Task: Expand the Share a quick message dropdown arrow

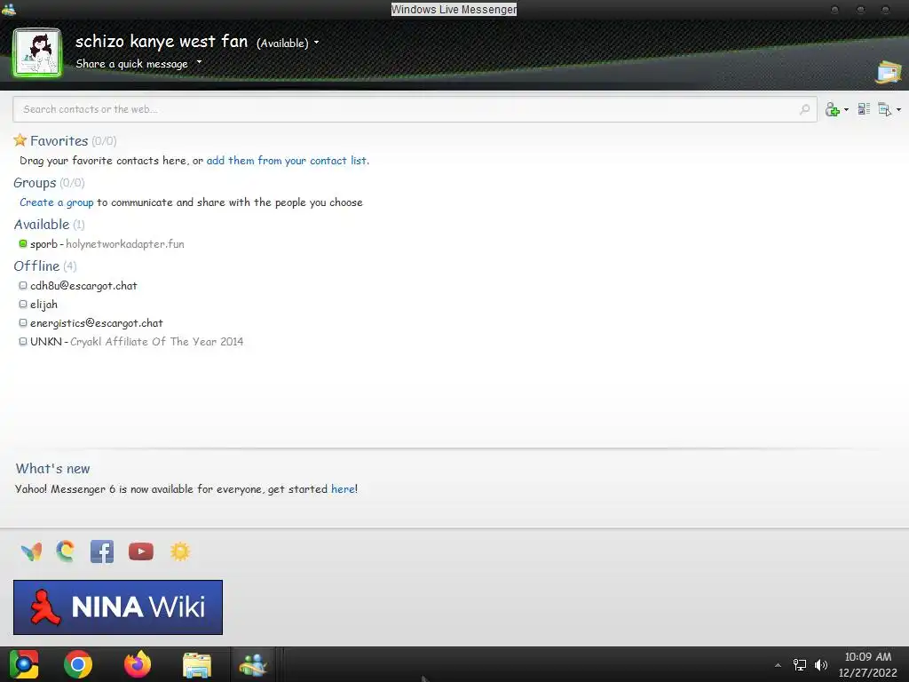Action: [x=200, y=61]
